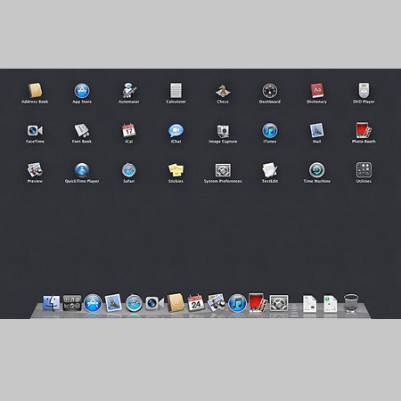Open the Utilities folder
This screenshot has height=401, width=401.
[364, 170]
